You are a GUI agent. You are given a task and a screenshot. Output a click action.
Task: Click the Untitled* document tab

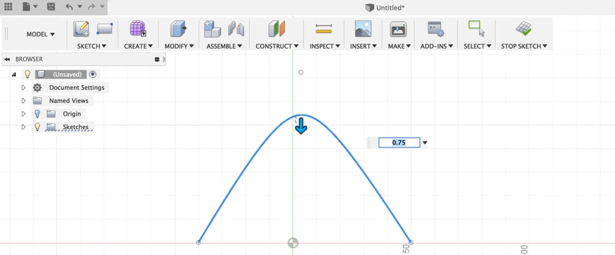tap(385, 7)
